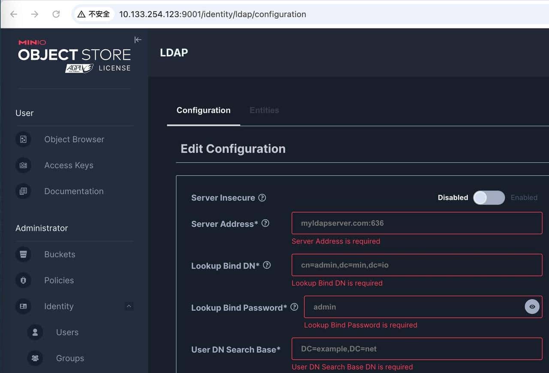Switch to the Entities tab
This screenshot has width=549, height=373.
tap(264, 110)
